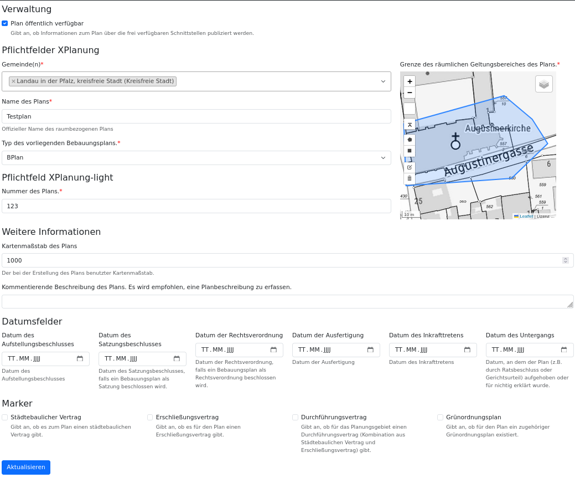
Task: Uncheck Plan öffentlich verfügbar
Action: point(4,23)
